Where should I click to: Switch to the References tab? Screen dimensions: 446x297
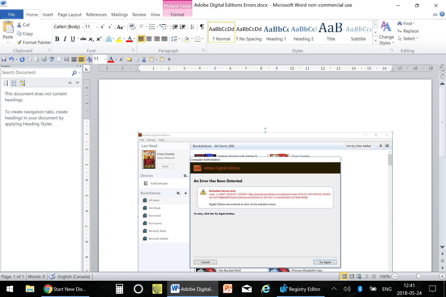96,15
